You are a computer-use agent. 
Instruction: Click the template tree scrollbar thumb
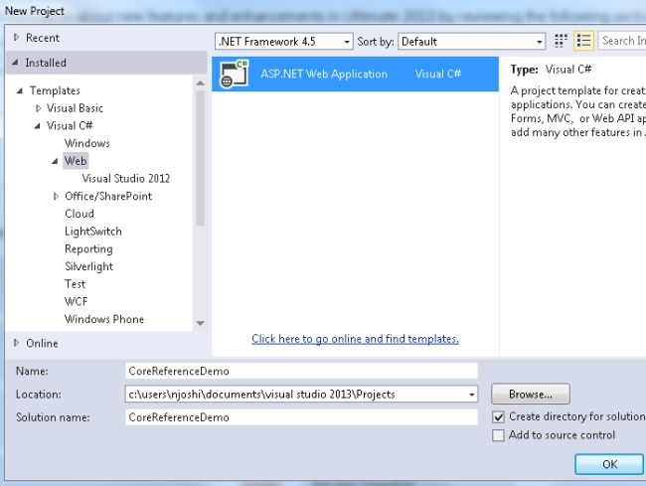tap(200, 158)
